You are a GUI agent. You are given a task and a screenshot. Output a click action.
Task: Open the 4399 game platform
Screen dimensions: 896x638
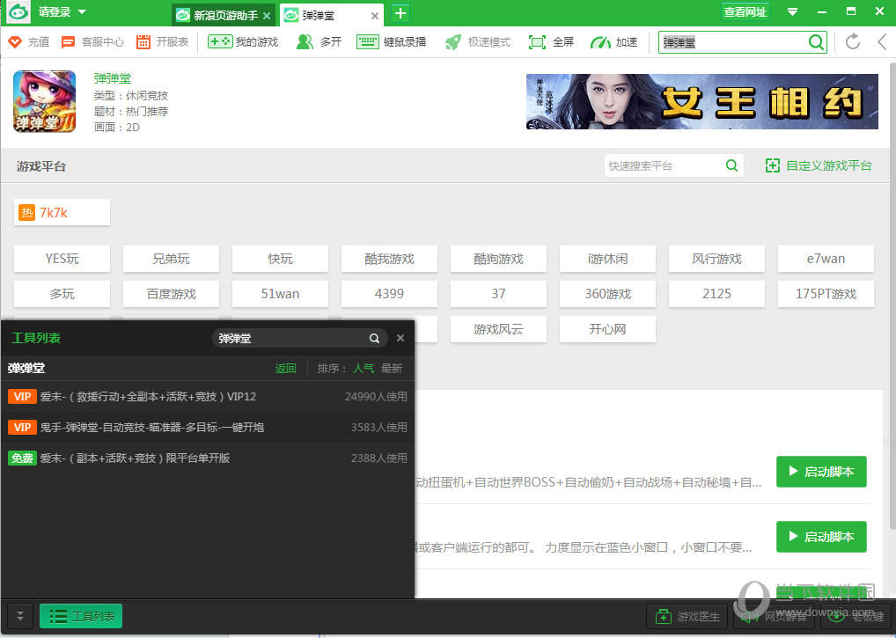click(x=389, y=293)
